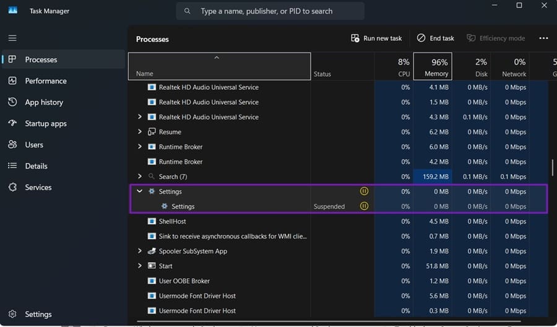557x327 pixels.
Task: Expand the Search (7) group
Action: point(140,177)
